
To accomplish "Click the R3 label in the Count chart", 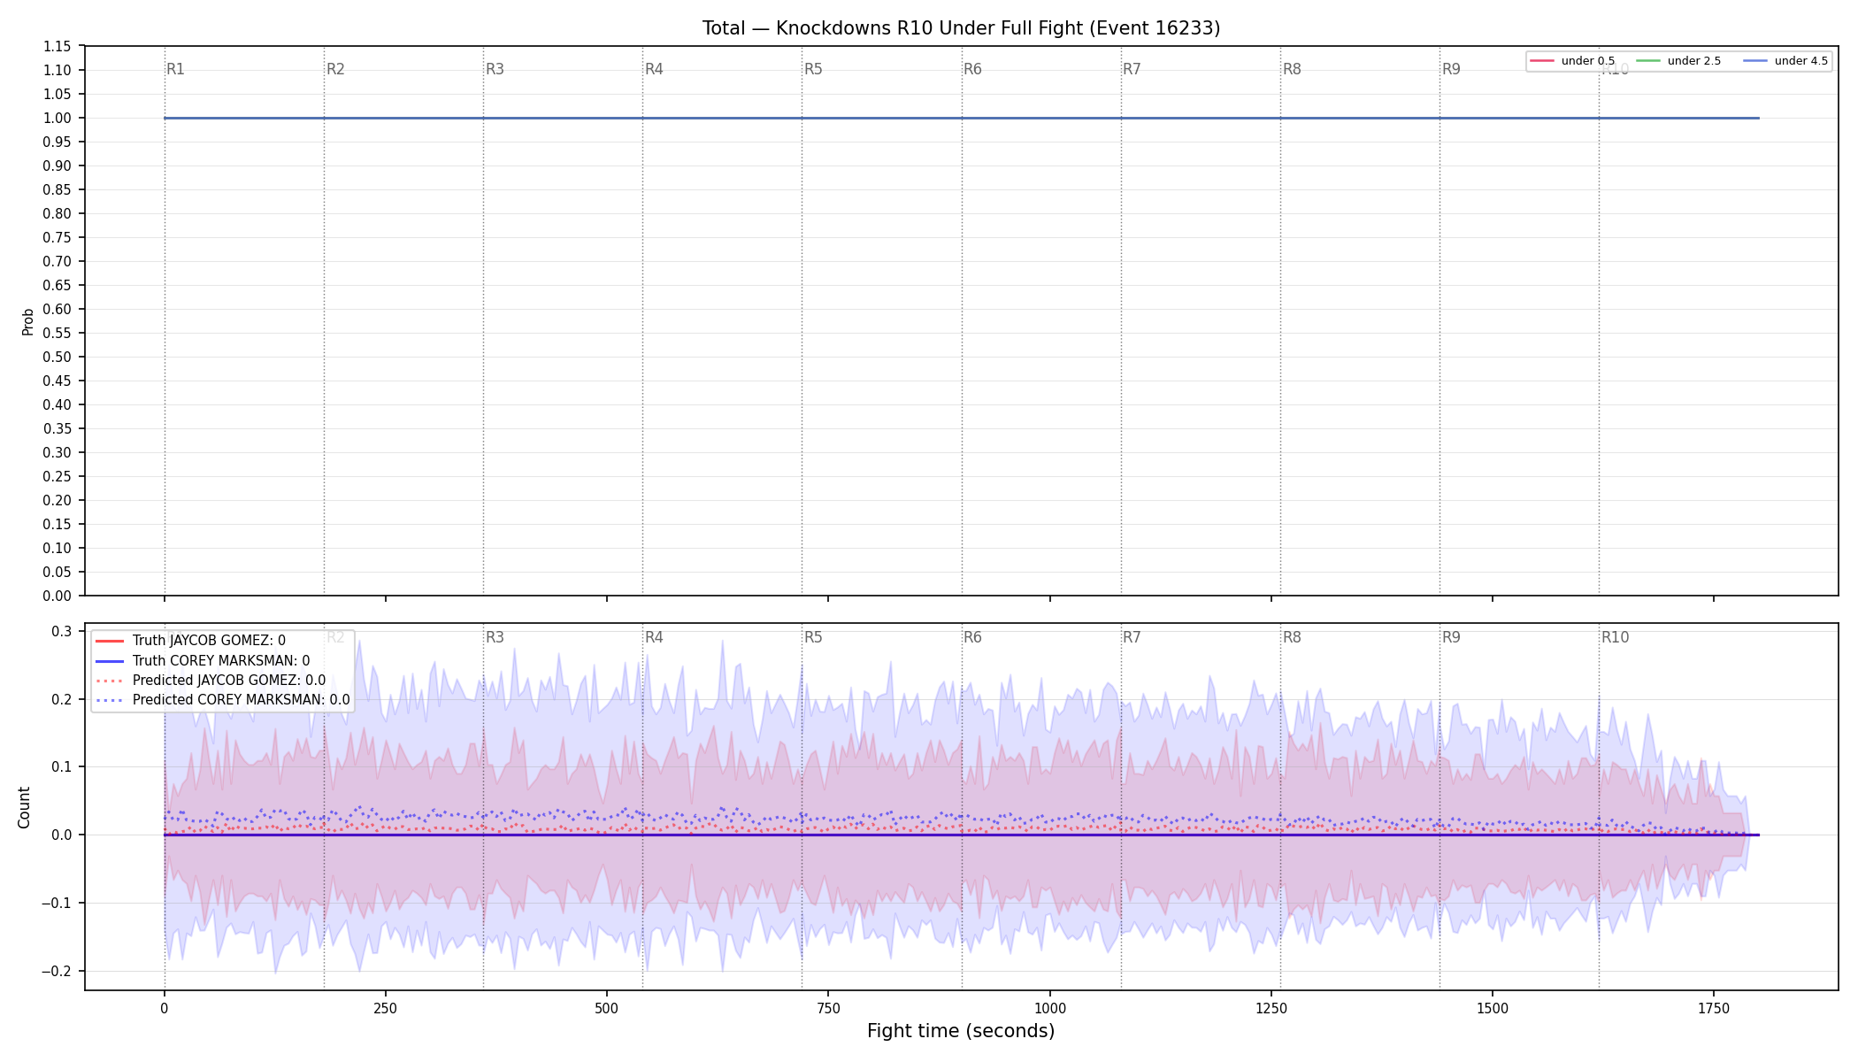I will 495,637.
